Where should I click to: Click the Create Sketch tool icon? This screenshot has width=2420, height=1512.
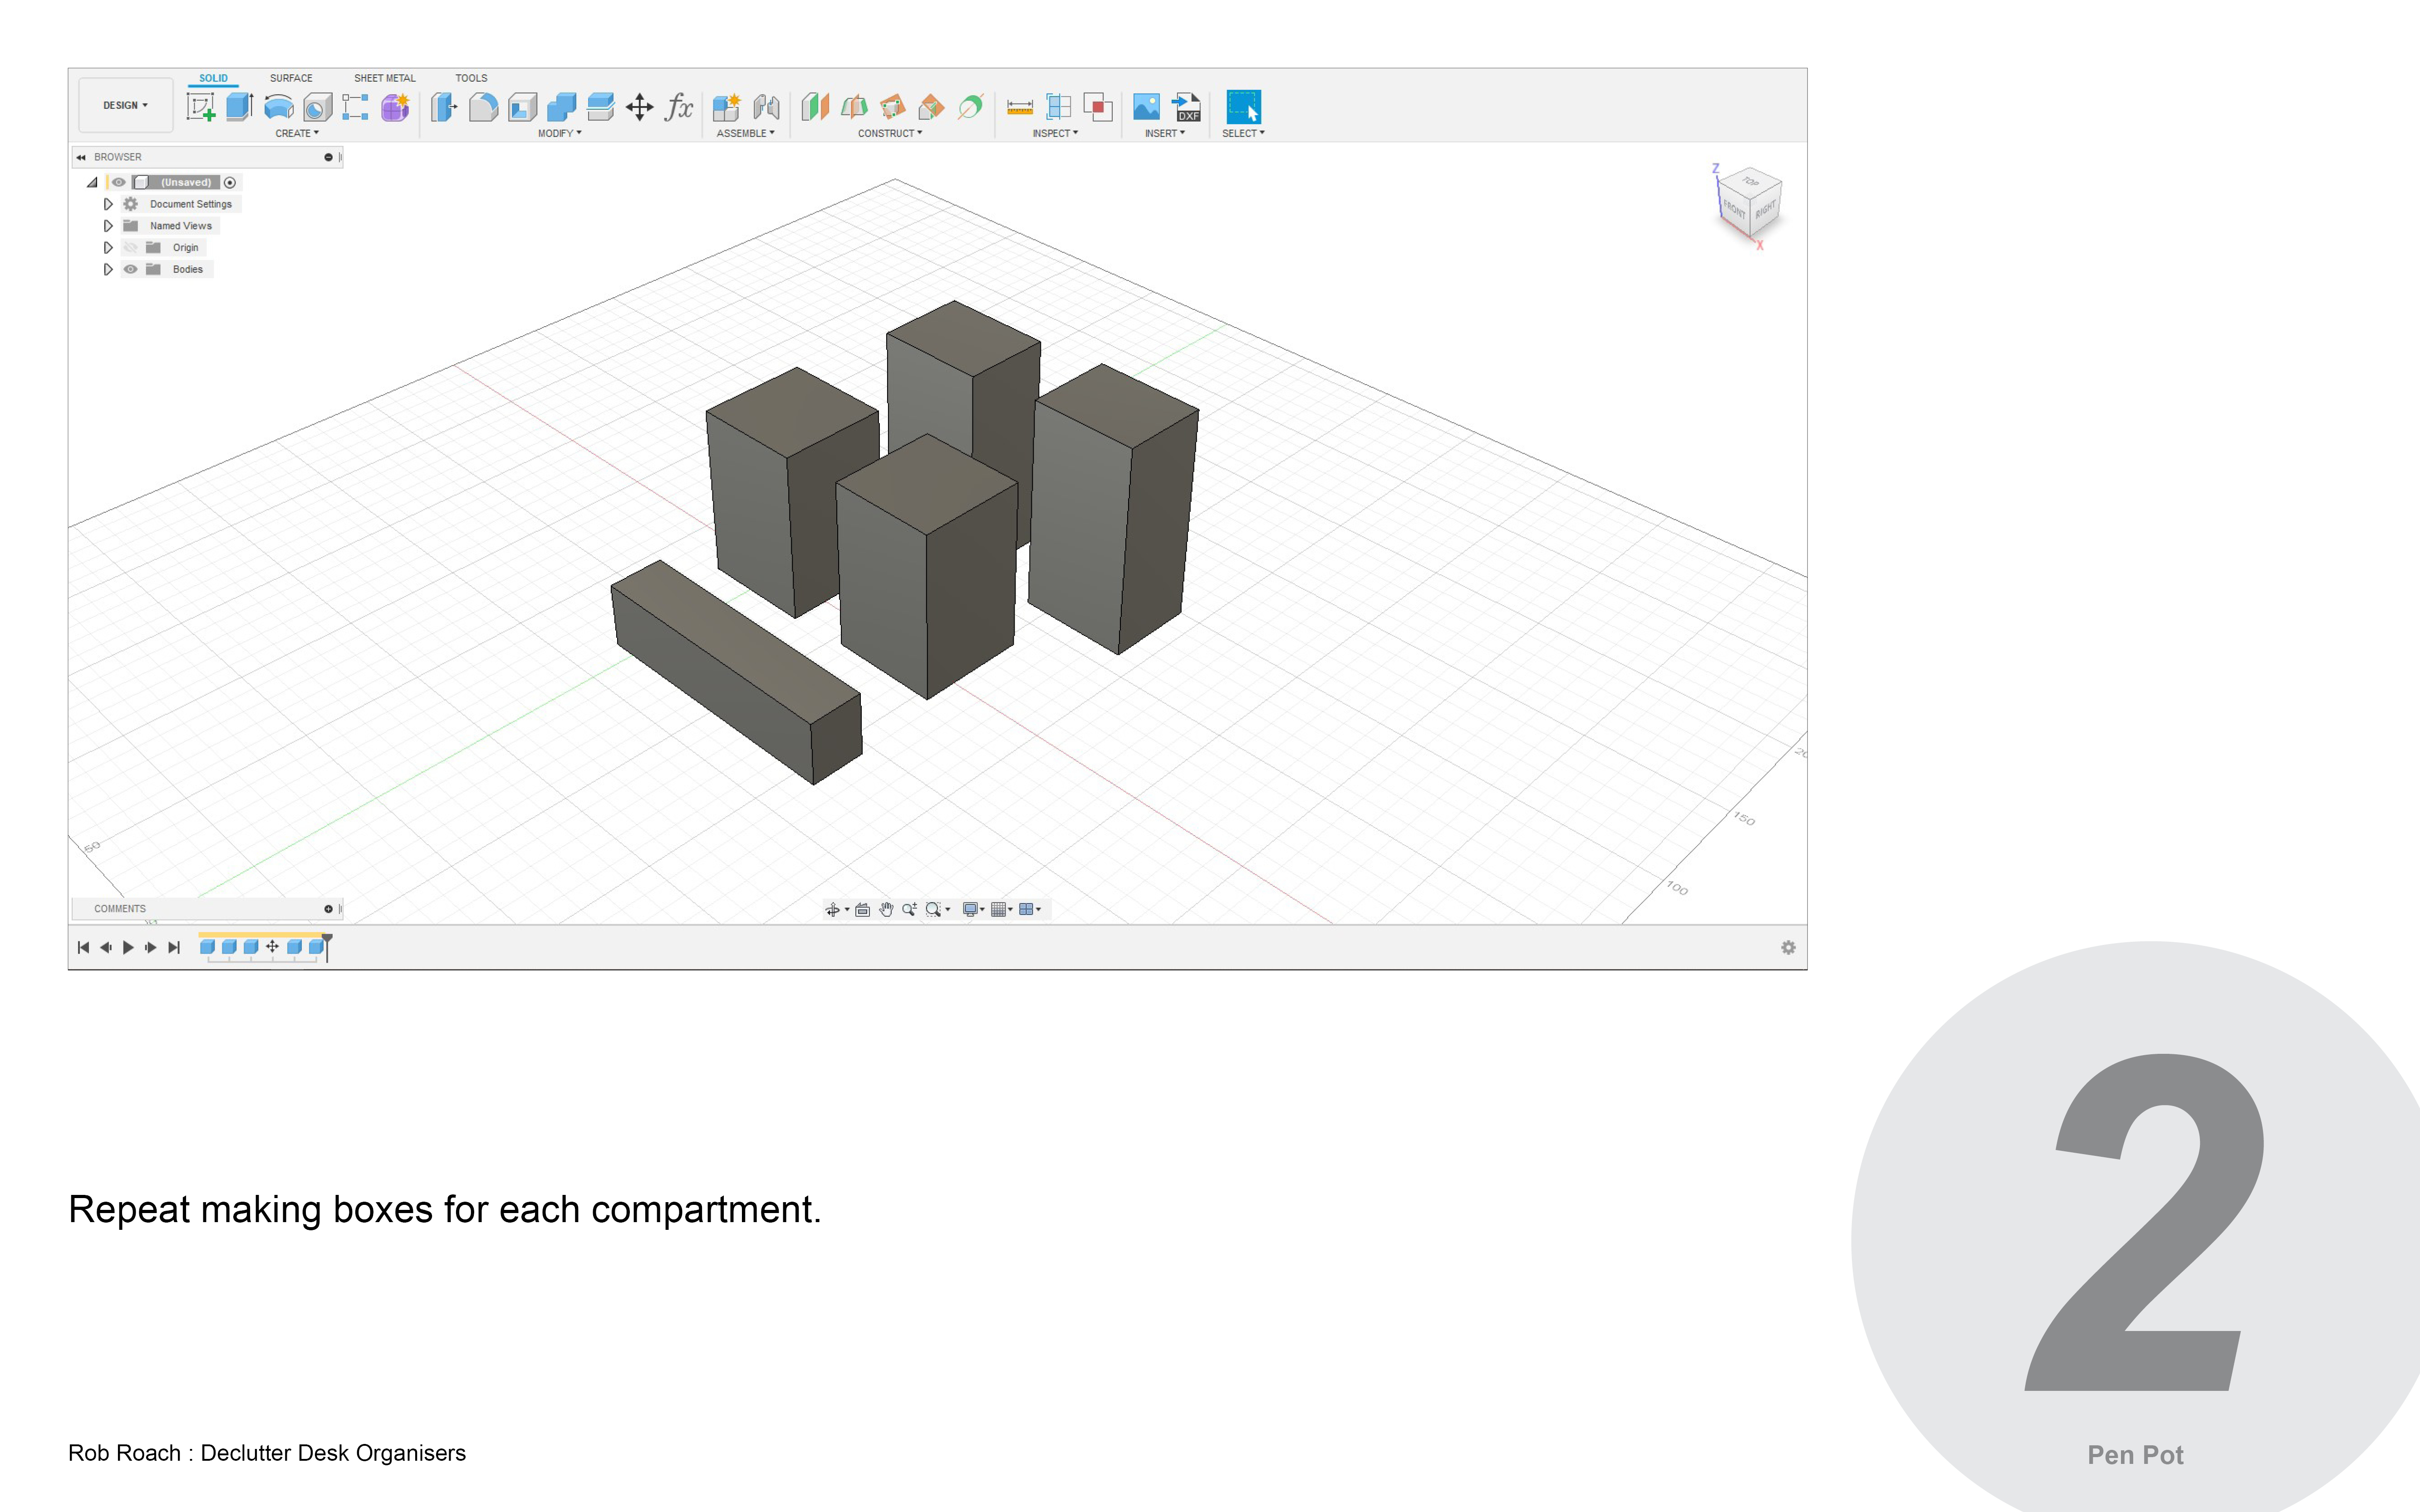tap(201, 107)
